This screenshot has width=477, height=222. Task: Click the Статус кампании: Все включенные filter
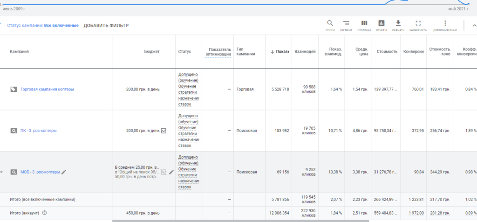(x=43, y=26)
